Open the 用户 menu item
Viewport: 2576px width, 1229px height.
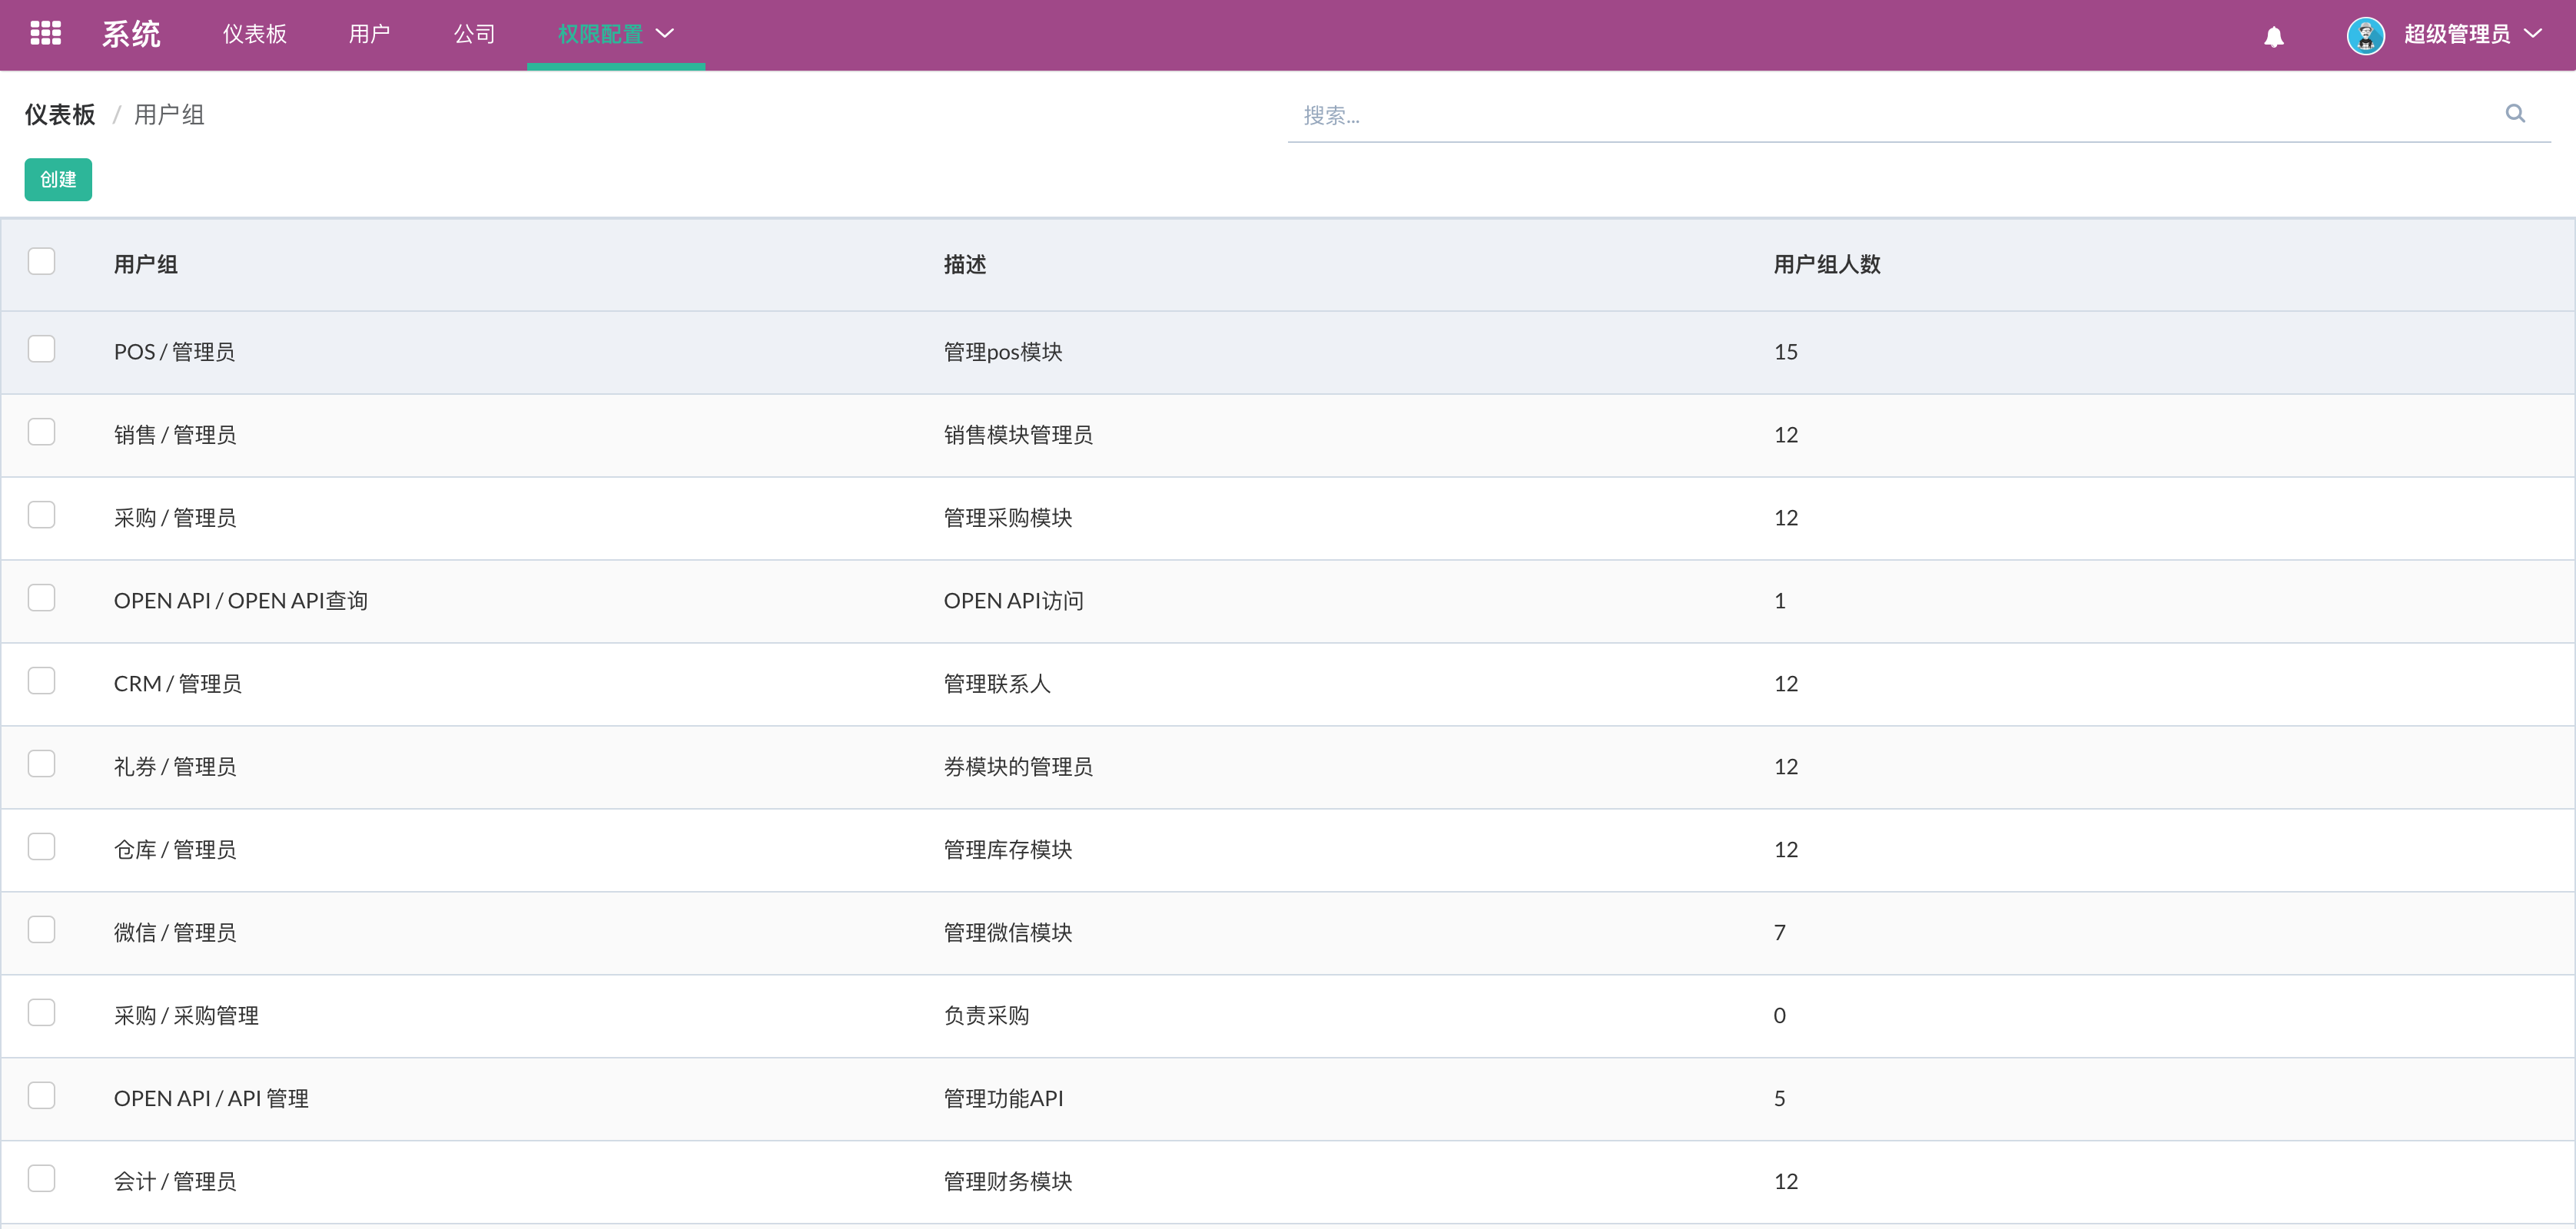369,34
